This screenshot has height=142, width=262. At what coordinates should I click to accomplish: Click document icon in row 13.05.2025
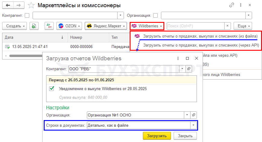pyautogui.click(x=7, y=47)
